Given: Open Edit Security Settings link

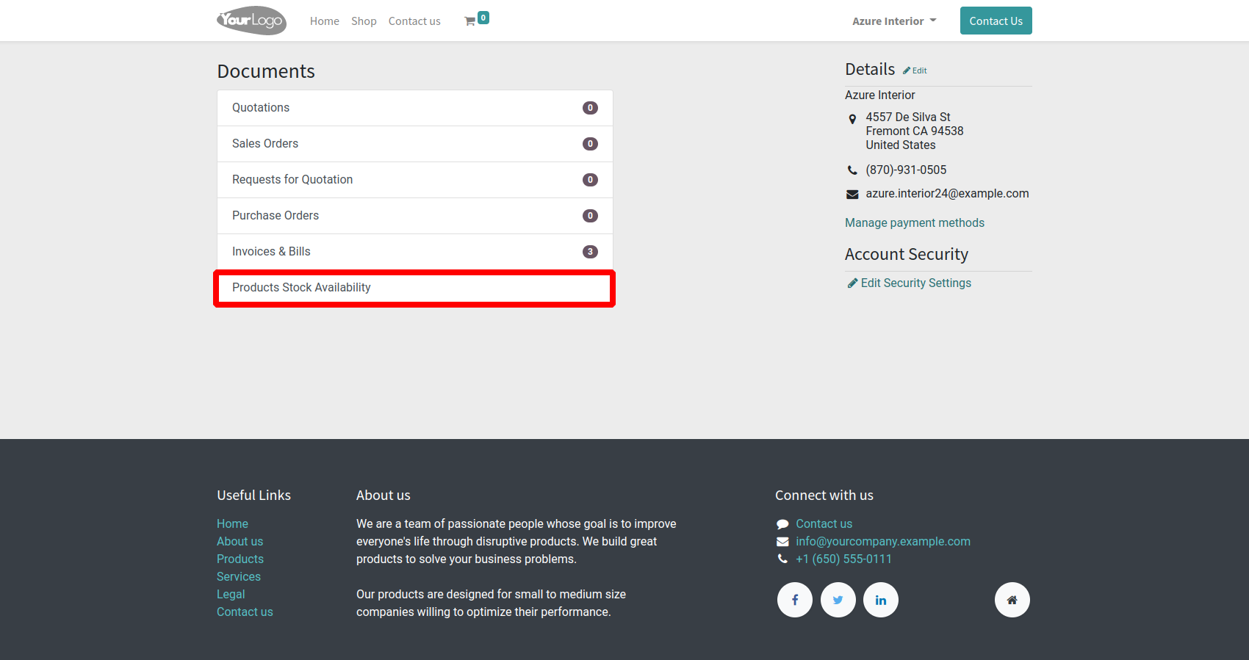Looking at the screenshot, I should [915, 283].
